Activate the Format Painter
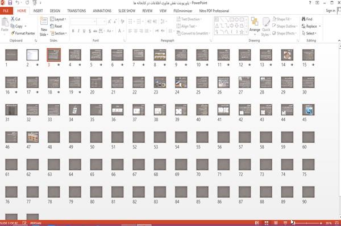Image resolution: width=341 pixels, height=226 pixels. (x=23, y=33)
